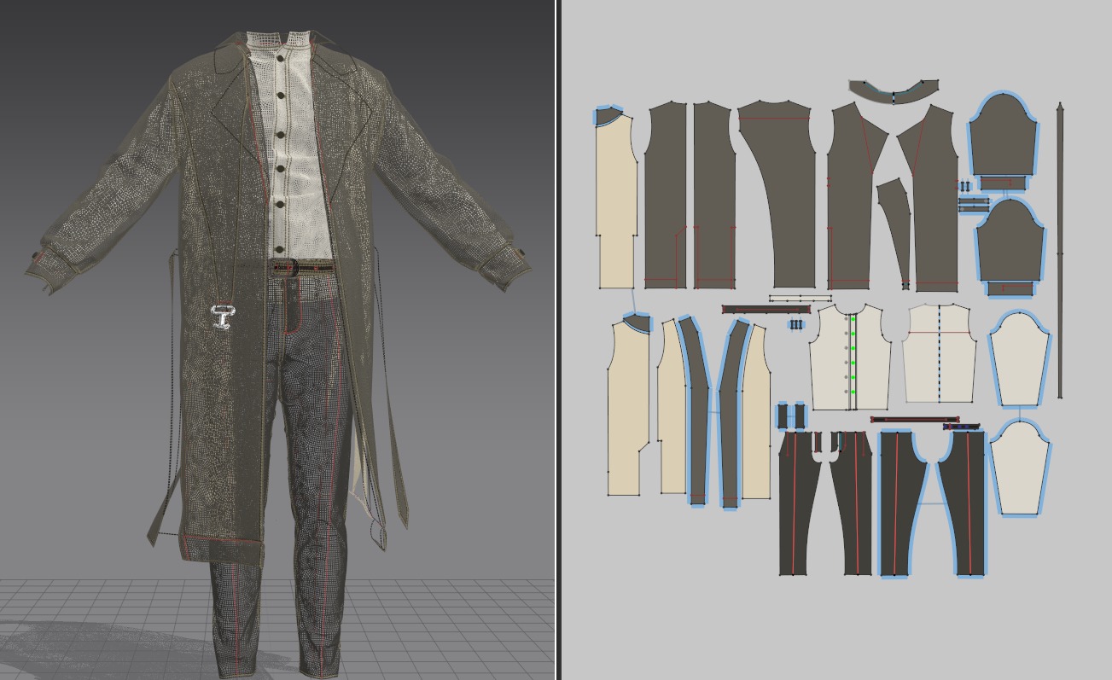
Task: Select the lower light shirt sleeve pattern
Action: [x=1022, y=468]
